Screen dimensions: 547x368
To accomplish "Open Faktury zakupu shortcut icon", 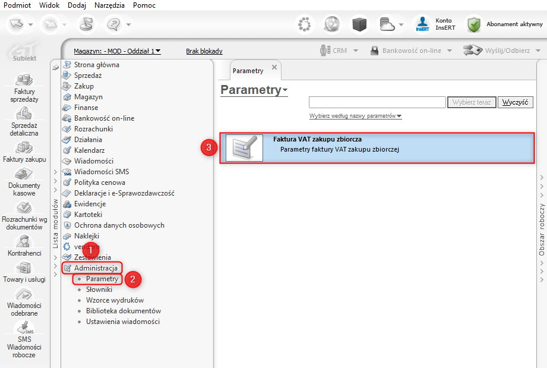I will (24, 147).
